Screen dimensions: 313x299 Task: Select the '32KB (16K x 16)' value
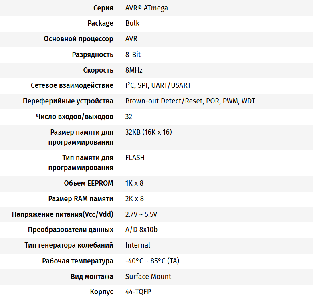pyautogui.click(x=149, y=132)
